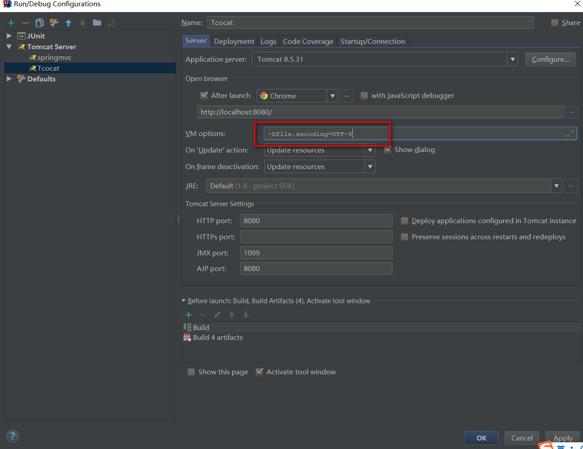Switch to the Server tab
Image resolution: width=583 pixels, height=449 pixels.
tap(196, 41)
